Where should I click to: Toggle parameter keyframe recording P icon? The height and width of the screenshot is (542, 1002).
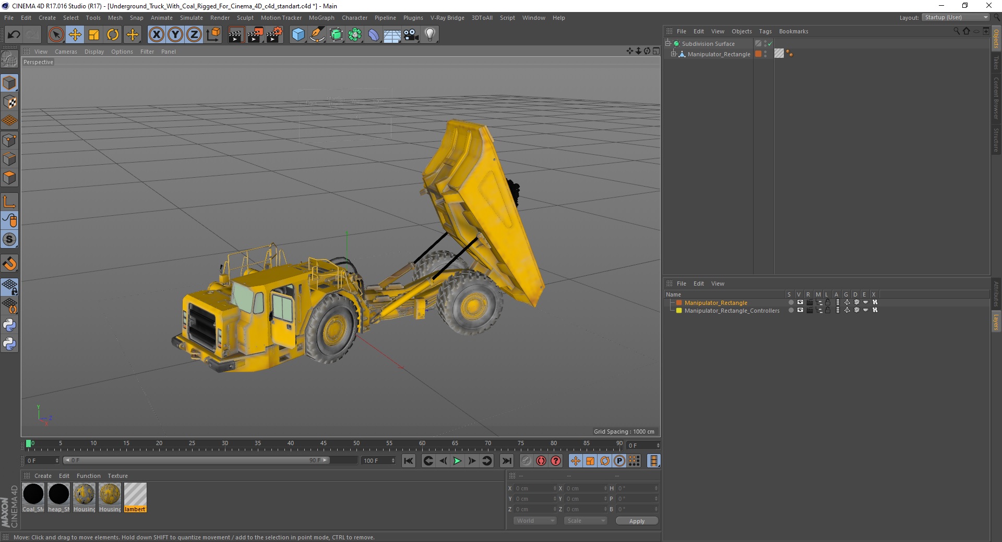coord(619,461)
